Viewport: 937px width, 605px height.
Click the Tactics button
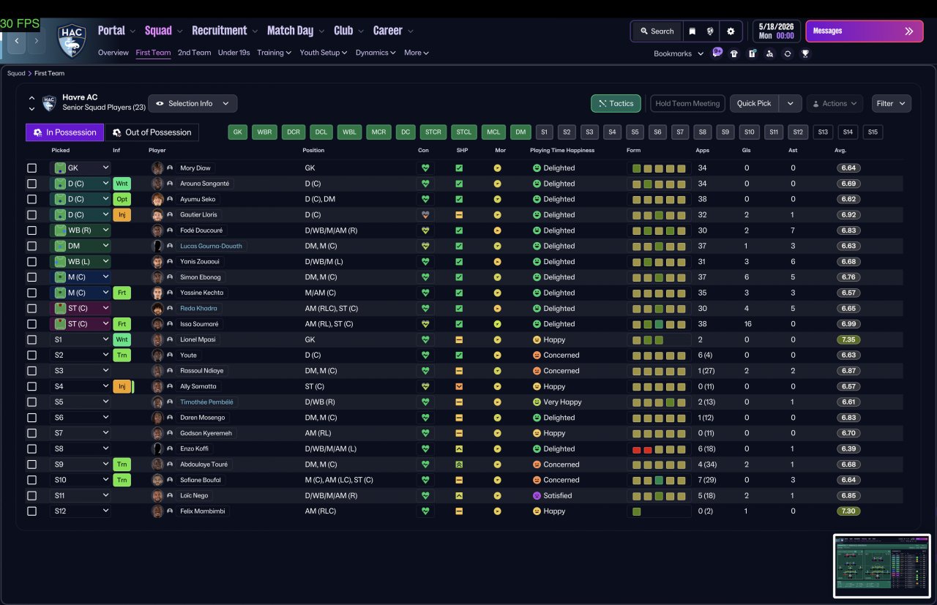616,103
